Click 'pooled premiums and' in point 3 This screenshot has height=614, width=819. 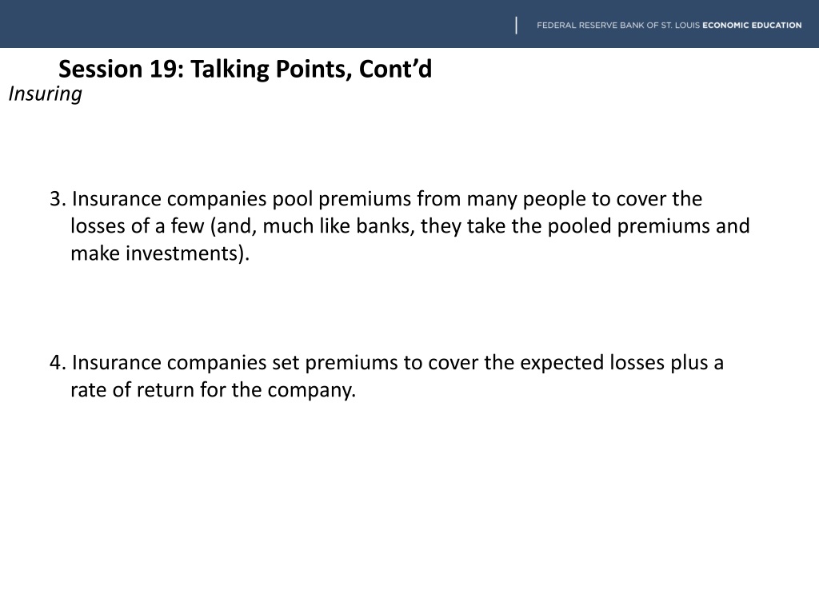(649, 226)
